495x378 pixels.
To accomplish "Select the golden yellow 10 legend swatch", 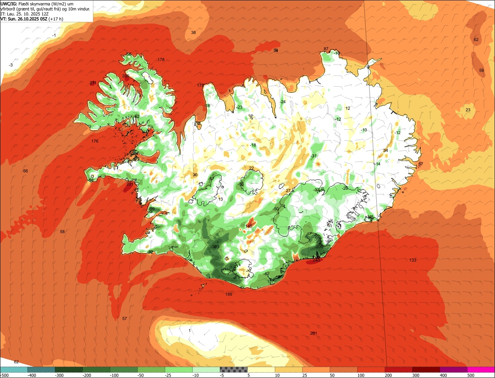I will pyautogui.click(x=288, y=369).
